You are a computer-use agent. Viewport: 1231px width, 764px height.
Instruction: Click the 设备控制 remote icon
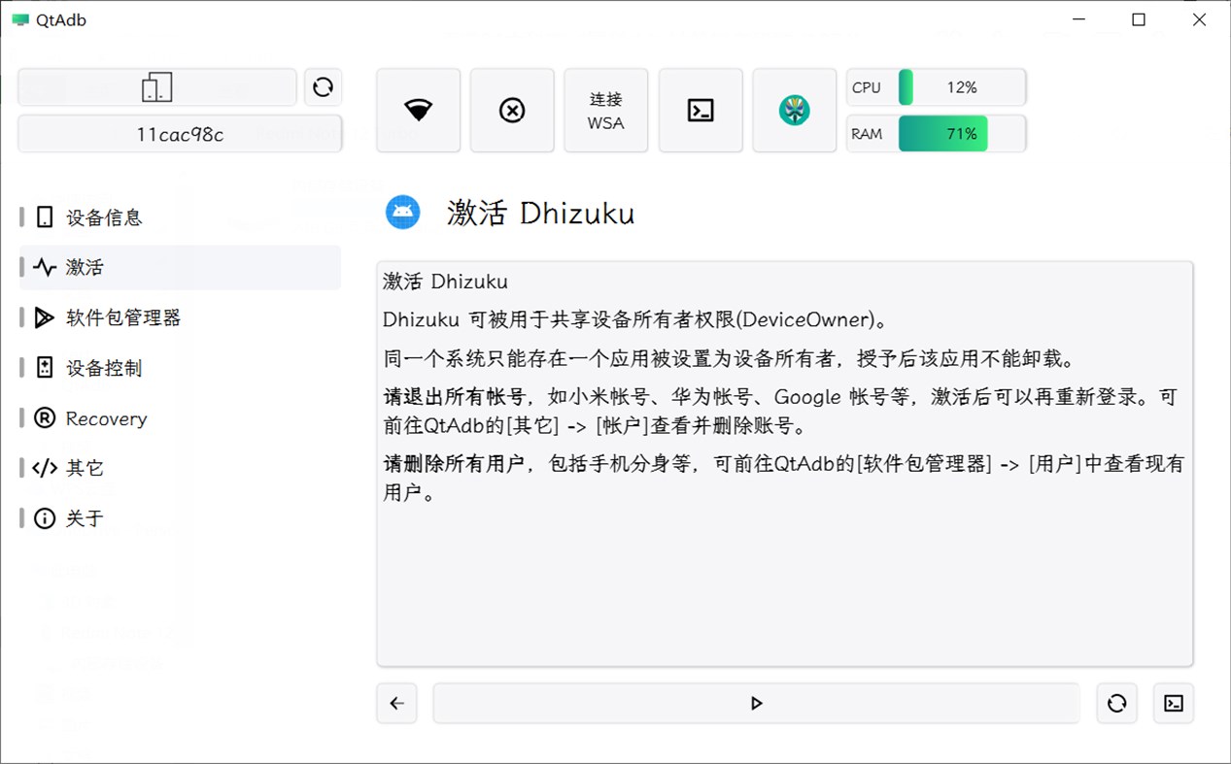click(45, 368)
